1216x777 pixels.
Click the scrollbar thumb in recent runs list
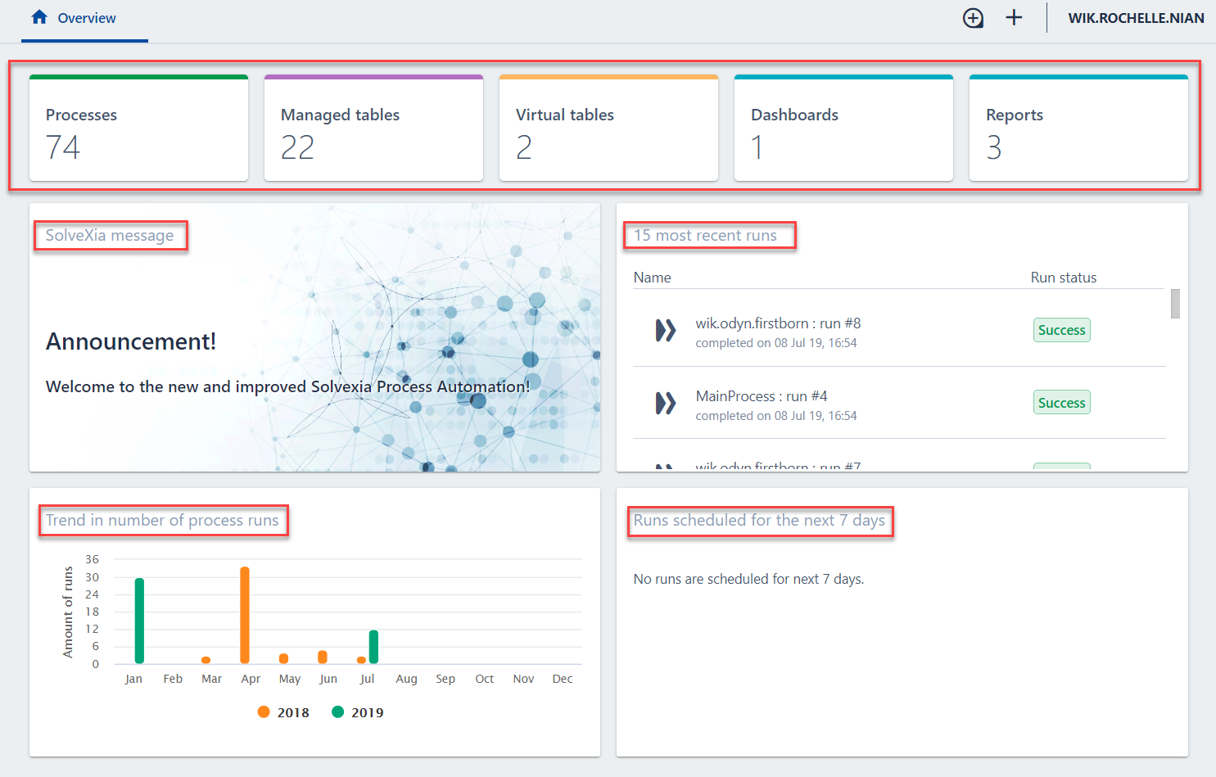[1175, 304]
